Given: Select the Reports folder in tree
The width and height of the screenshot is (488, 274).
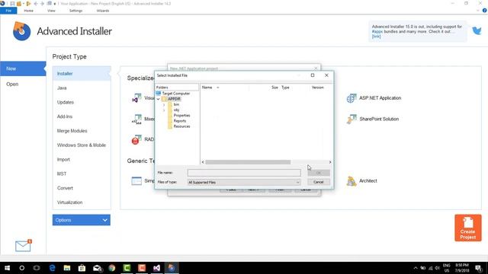Looking at the screenshot, I should 180,121.
